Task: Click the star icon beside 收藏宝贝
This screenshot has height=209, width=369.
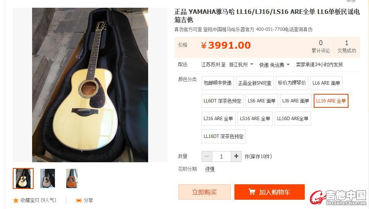Action: [16, 200]
